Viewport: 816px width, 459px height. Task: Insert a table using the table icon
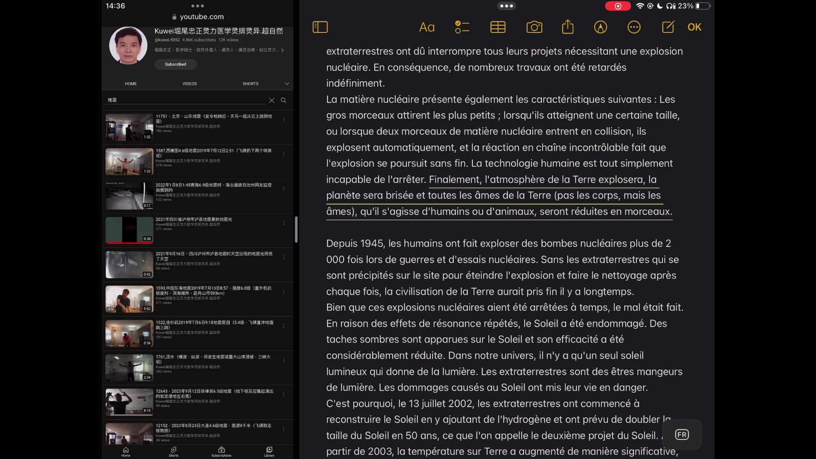(x=498, y=27)
